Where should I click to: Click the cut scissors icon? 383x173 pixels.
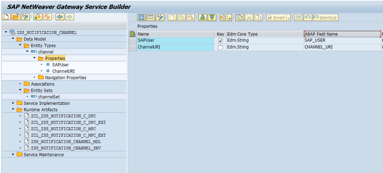pyautogui.click(x=249, y=17)
